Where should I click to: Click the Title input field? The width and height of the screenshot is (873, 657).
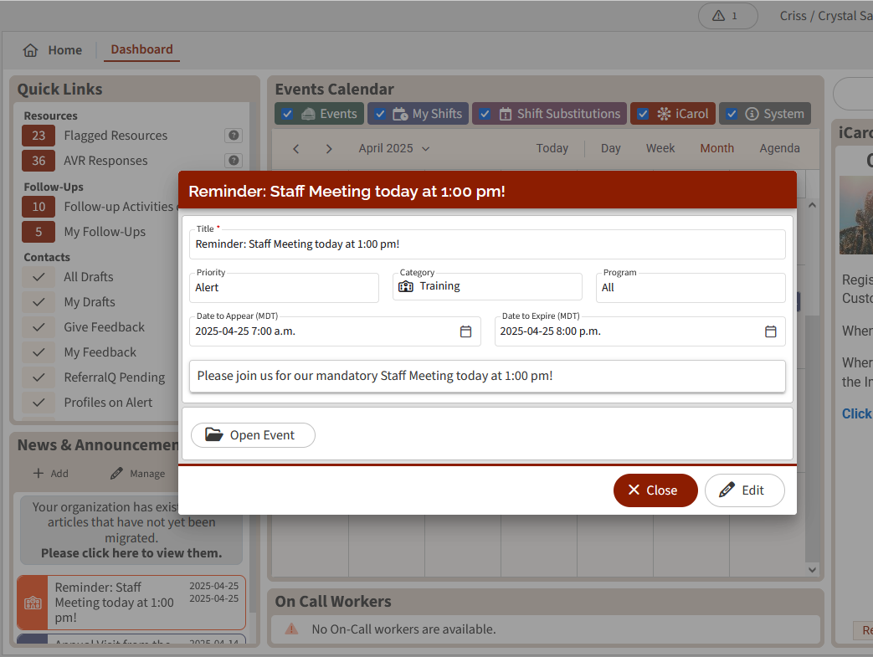(x=487, y=244)
